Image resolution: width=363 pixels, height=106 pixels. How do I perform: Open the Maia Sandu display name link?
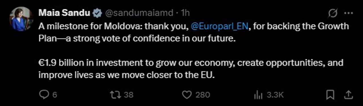65,13
